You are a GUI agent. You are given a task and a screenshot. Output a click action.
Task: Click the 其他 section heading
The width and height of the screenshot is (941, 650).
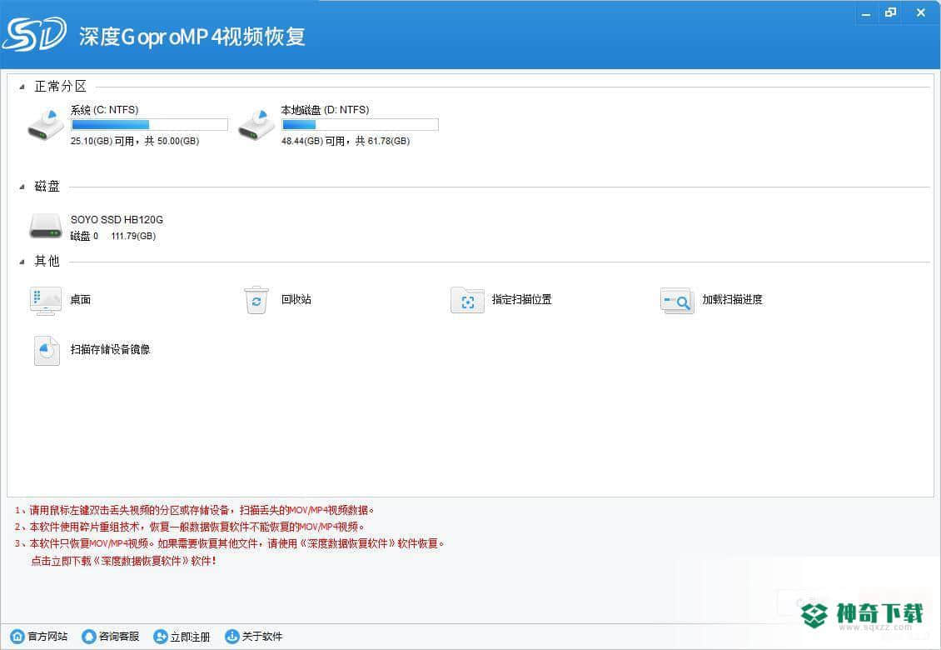coord(47,261)
